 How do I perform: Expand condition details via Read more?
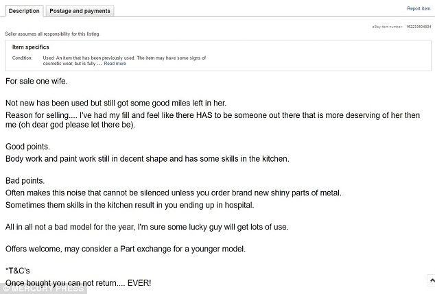115,64
